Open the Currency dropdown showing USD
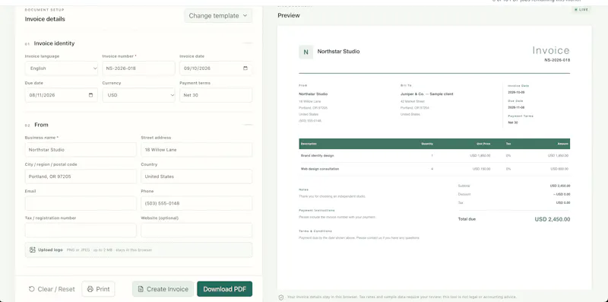The width and height of the screenshot is (608, 302). tap(139, 95)
